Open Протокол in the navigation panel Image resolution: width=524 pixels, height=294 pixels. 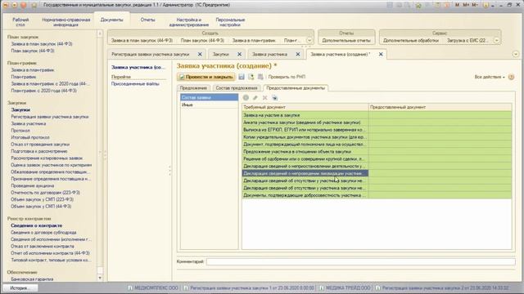click(20, 131)
